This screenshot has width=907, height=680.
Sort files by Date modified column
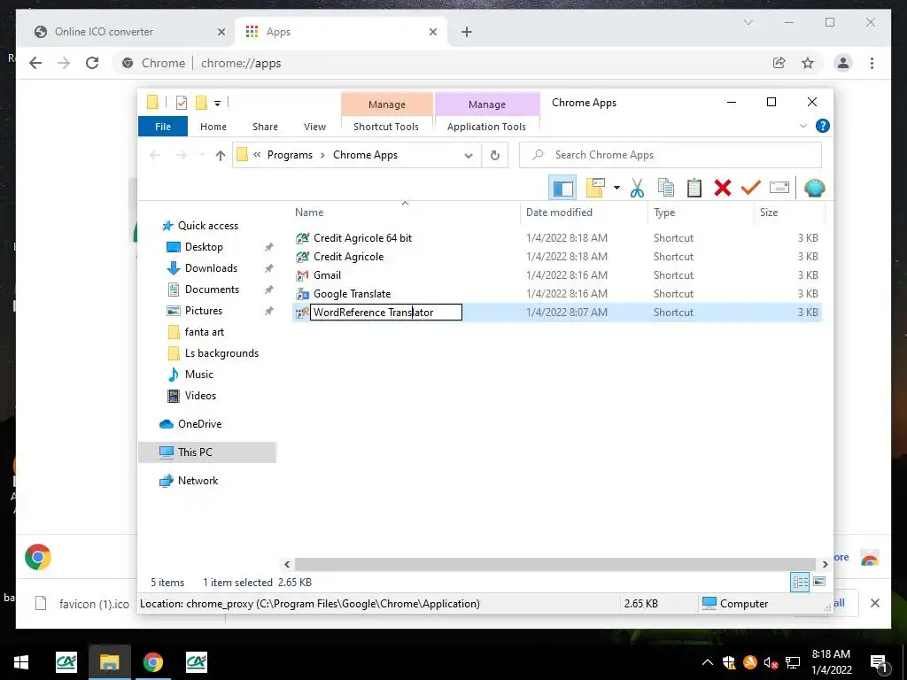coord(560,212)
